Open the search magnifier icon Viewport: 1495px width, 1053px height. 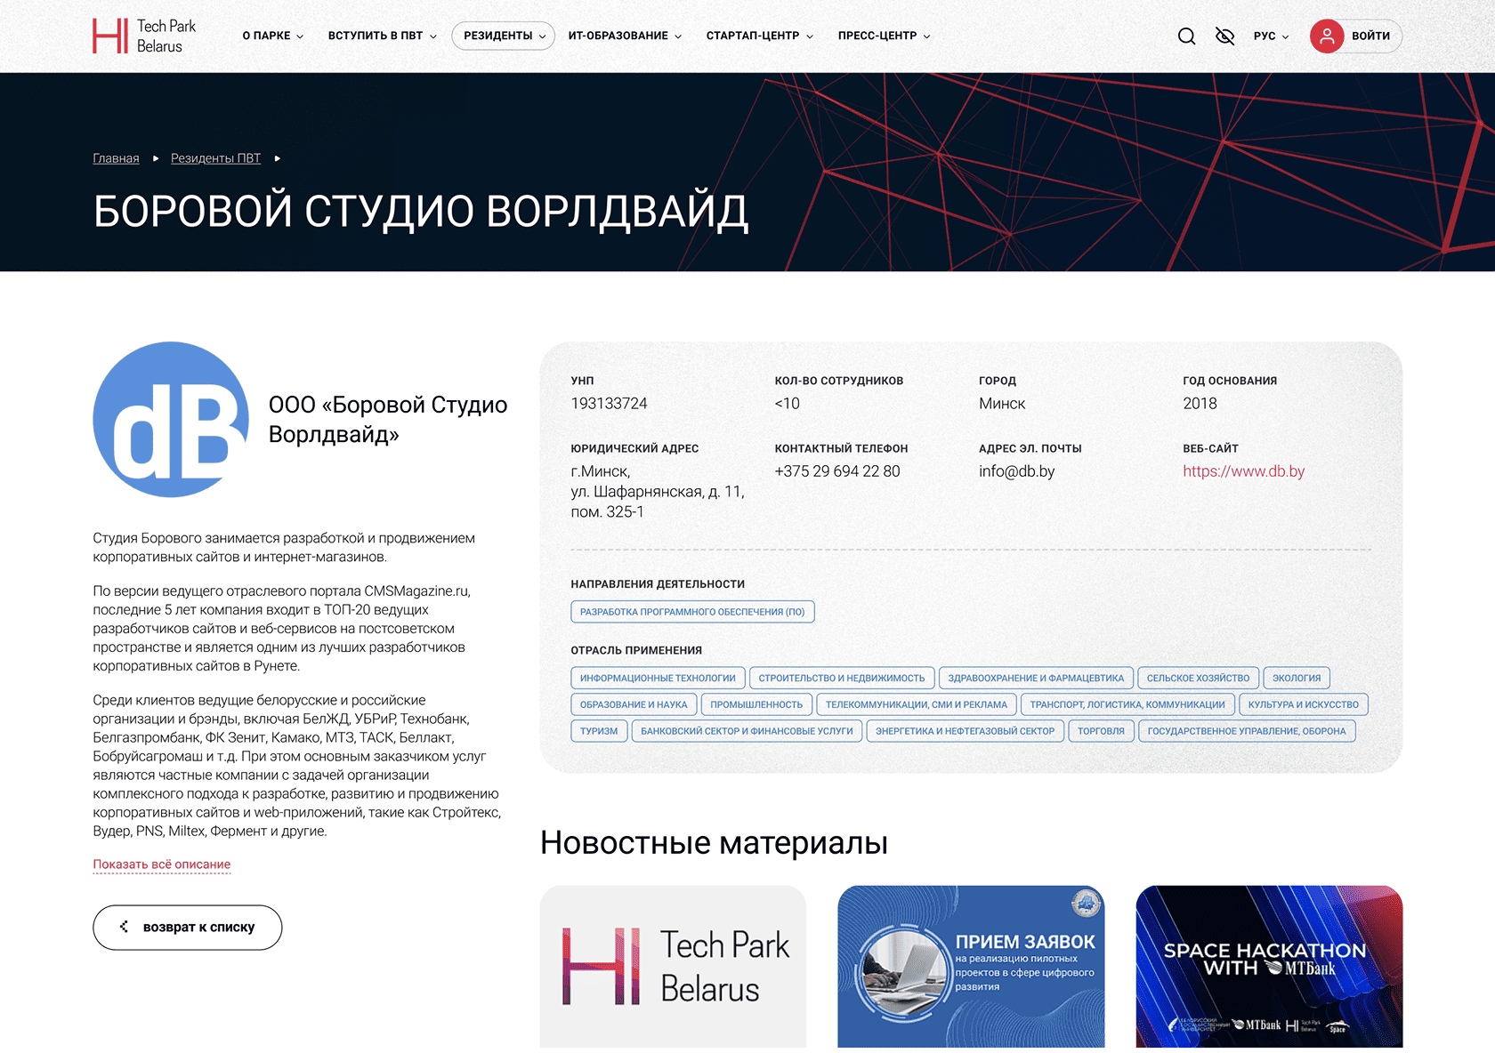[x=1186, y=36]
